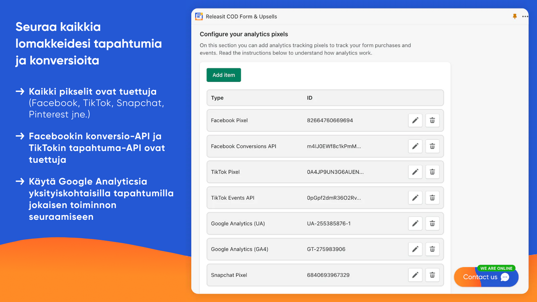Select the Facebook Conversions API label

coord(244,146)
